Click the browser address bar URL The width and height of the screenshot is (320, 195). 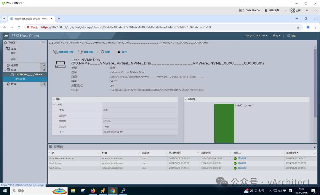tap(126, 27)
